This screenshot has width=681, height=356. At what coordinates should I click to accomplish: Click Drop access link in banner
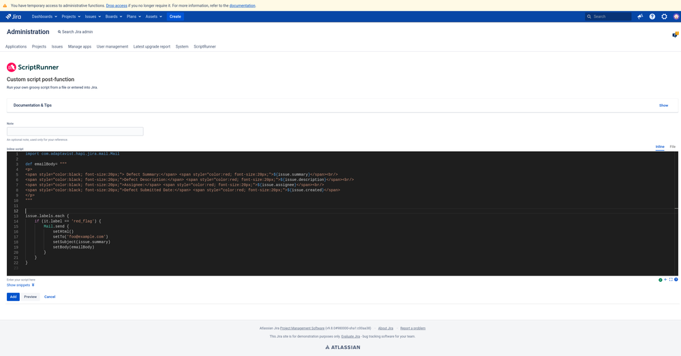(x=117, y=5)
